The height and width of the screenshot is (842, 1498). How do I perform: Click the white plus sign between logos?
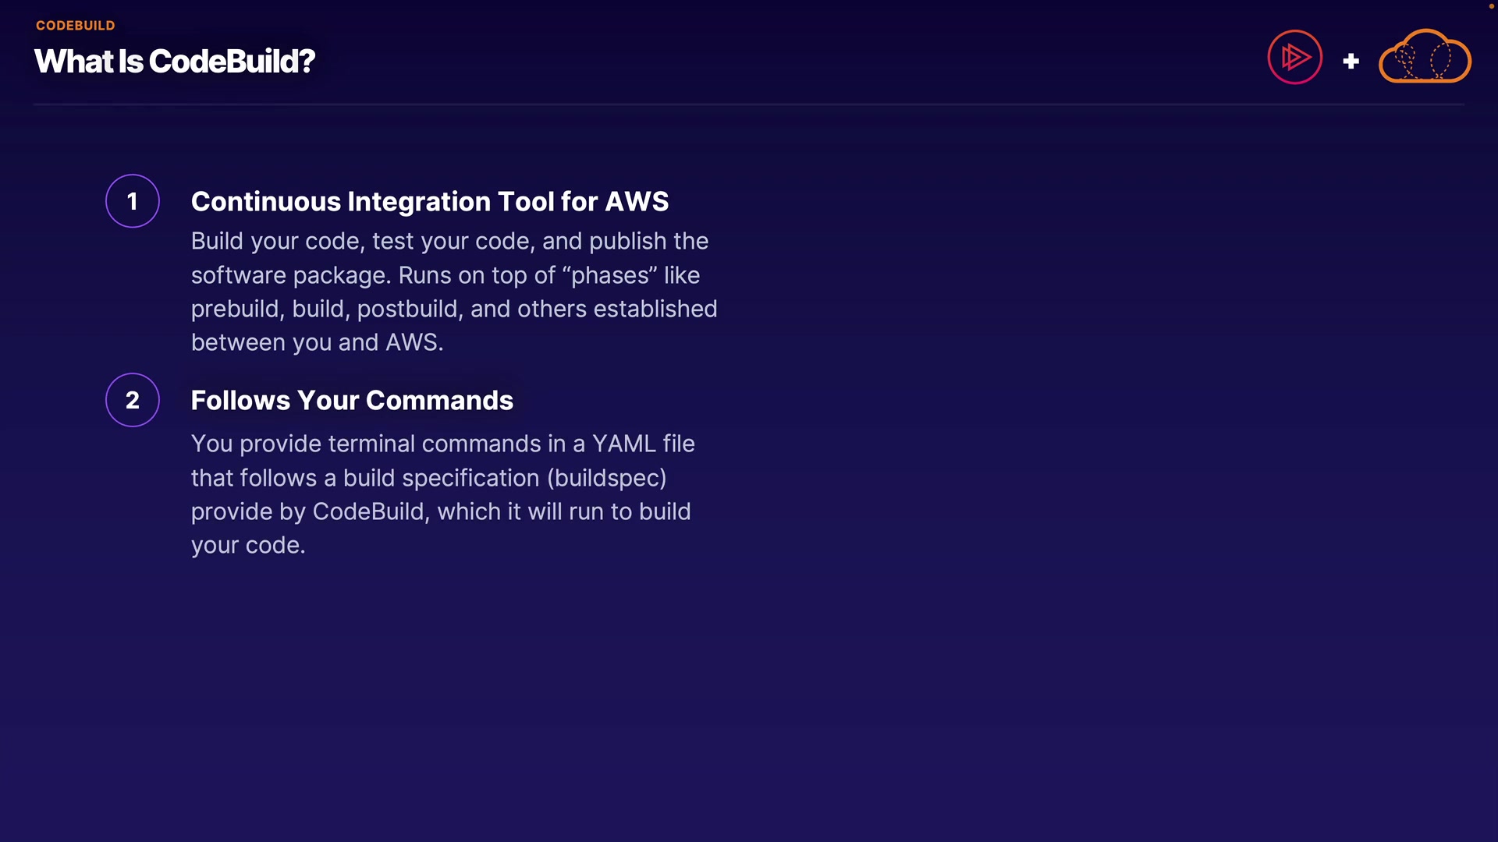click(x=1351, y=61)
